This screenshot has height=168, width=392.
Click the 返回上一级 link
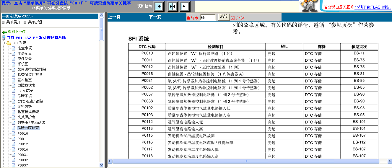pyautogui.click(x=17, y=32)
